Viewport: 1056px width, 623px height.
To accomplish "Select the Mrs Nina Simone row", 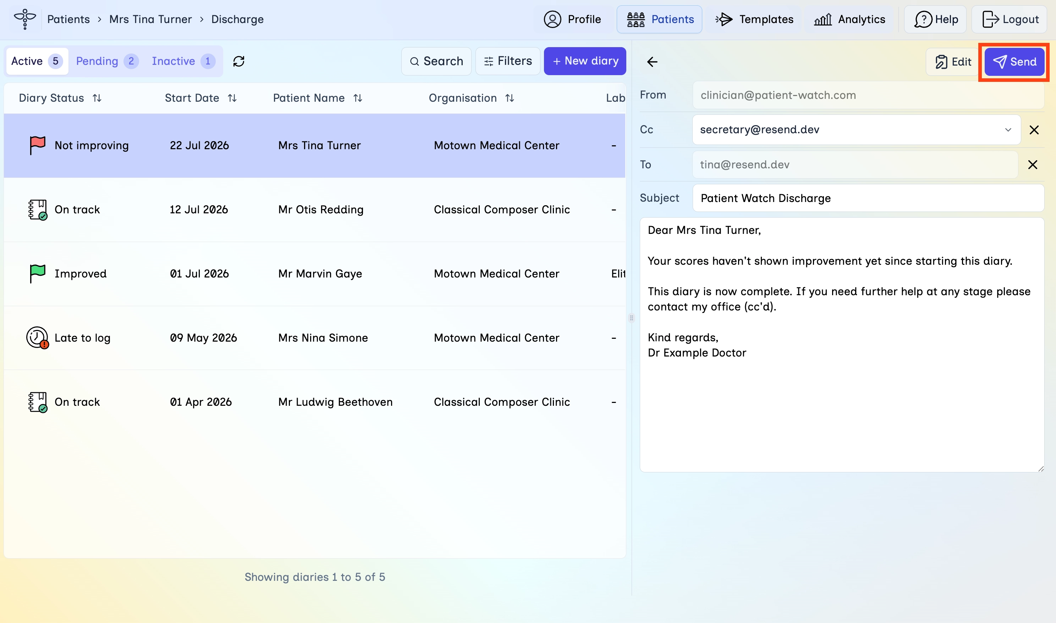I will [314, 338].
